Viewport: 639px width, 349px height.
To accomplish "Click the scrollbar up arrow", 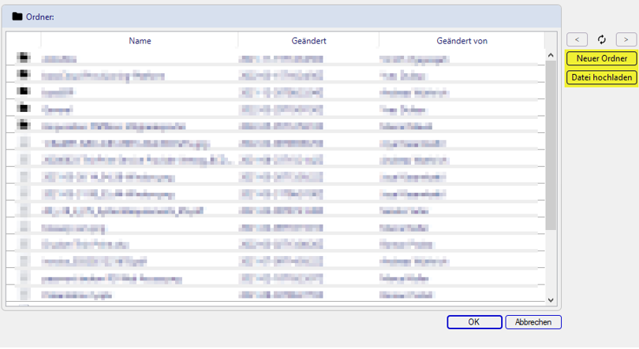I will pyautogui.click(x=551, y=55).
